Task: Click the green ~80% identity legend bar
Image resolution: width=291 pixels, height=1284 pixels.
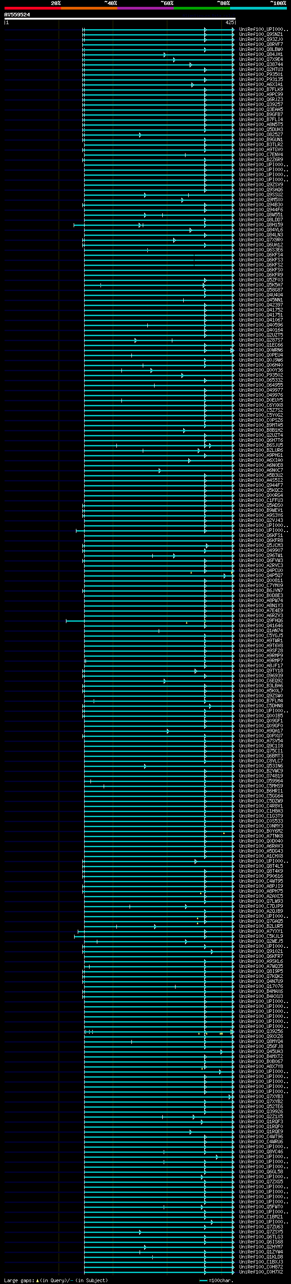Action: (x=202, y=8)
